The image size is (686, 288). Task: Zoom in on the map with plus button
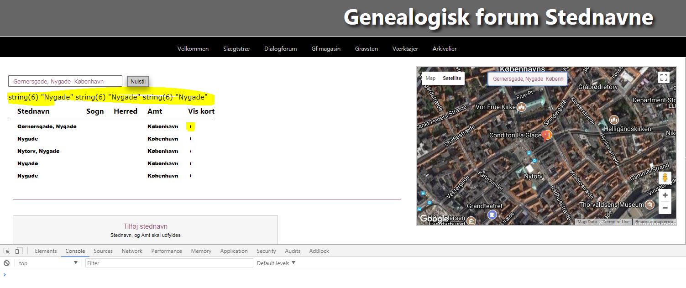coord(665,195)
